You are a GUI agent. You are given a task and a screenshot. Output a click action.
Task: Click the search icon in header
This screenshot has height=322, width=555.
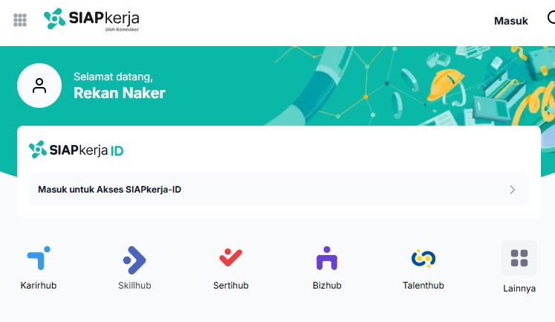coord(551,19)
